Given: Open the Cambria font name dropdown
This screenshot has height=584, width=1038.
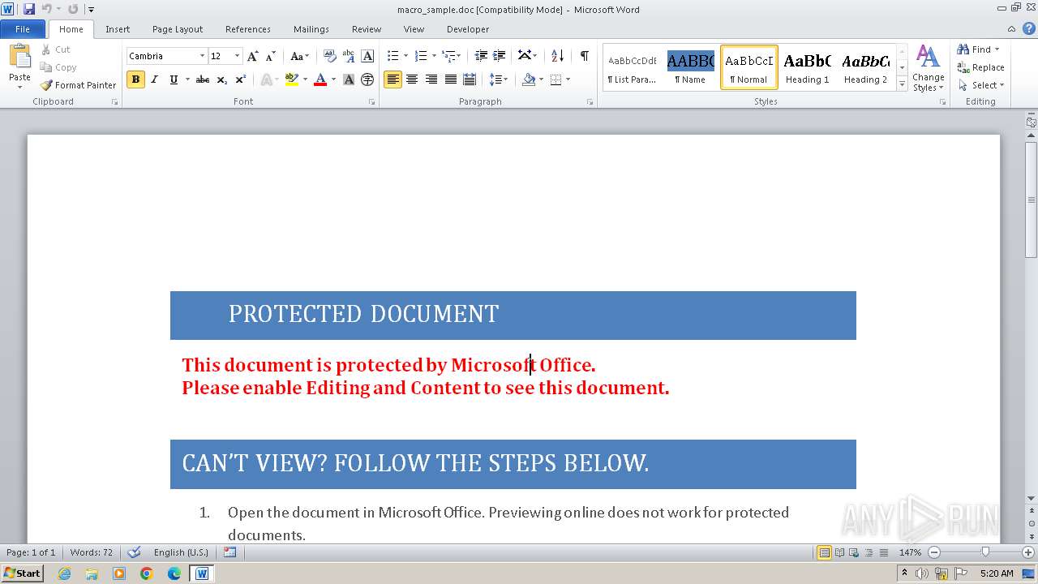Looking at the screenshot, I should pyautogui.click(x=202, y=56).
